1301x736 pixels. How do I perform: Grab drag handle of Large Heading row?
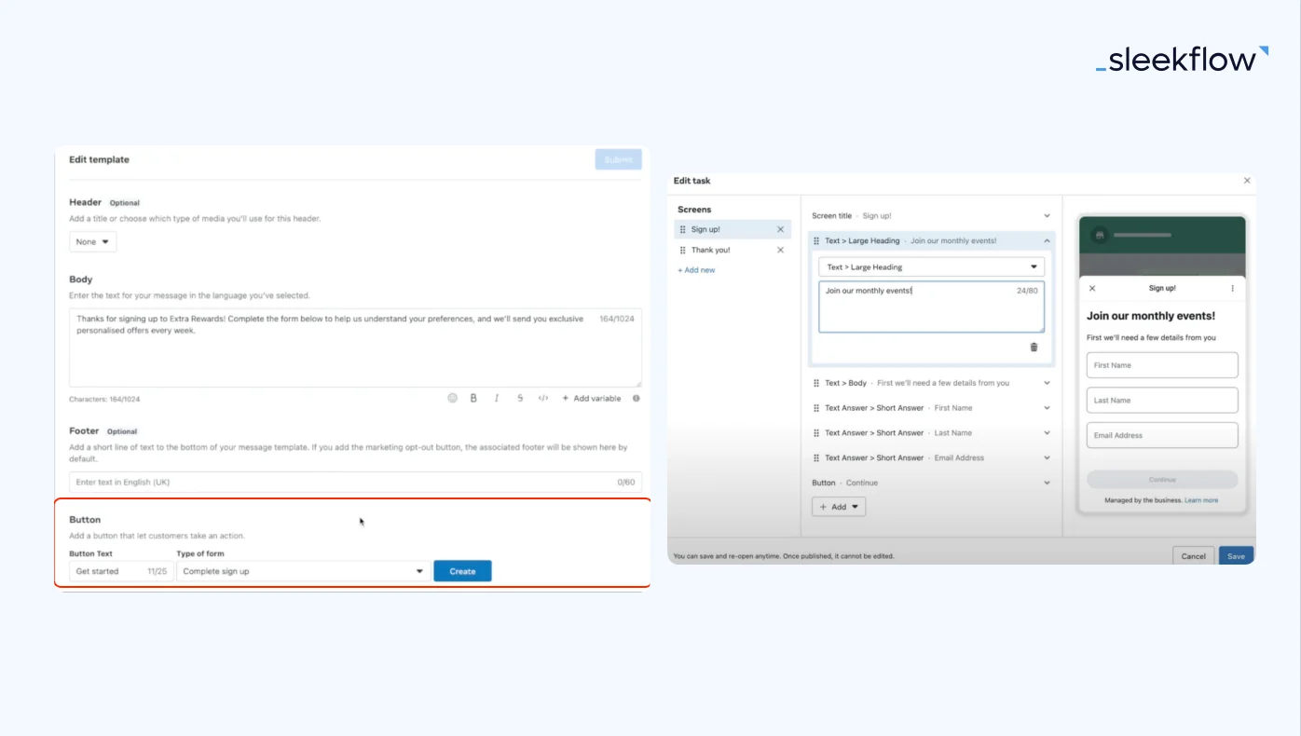coord(816,240)
